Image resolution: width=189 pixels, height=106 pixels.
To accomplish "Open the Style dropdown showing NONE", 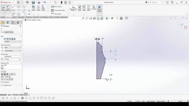I will pos(13,42).
